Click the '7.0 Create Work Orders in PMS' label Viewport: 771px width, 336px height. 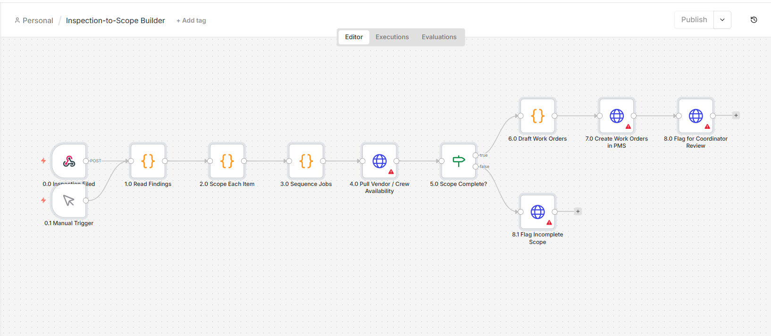pos(617,142)
